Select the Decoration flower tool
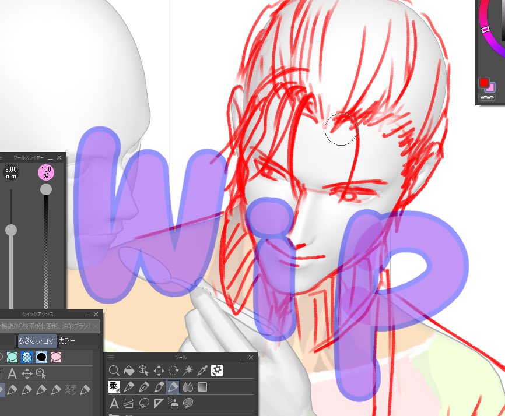505x416 pixels. pos(217,371)
